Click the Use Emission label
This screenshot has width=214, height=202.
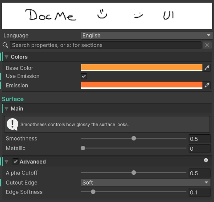point(23,76)
